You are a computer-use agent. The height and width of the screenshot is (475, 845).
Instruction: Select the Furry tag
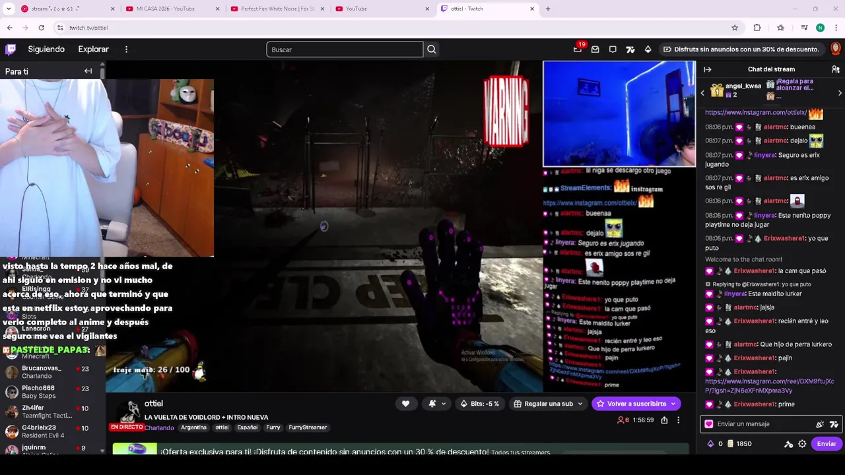[273, 427]
